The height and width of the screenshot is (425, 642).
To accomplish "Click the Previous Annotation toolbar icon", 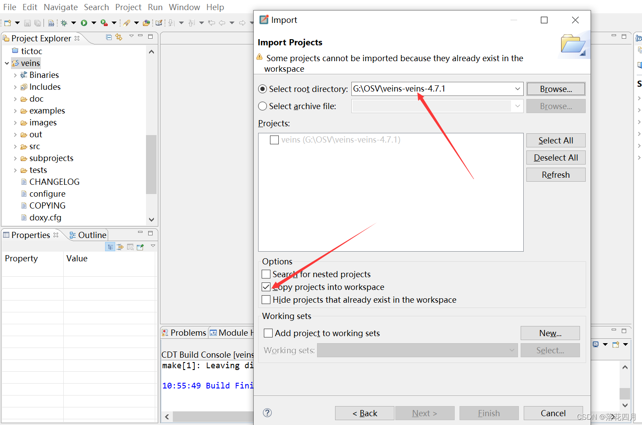I will click(192, 23).
